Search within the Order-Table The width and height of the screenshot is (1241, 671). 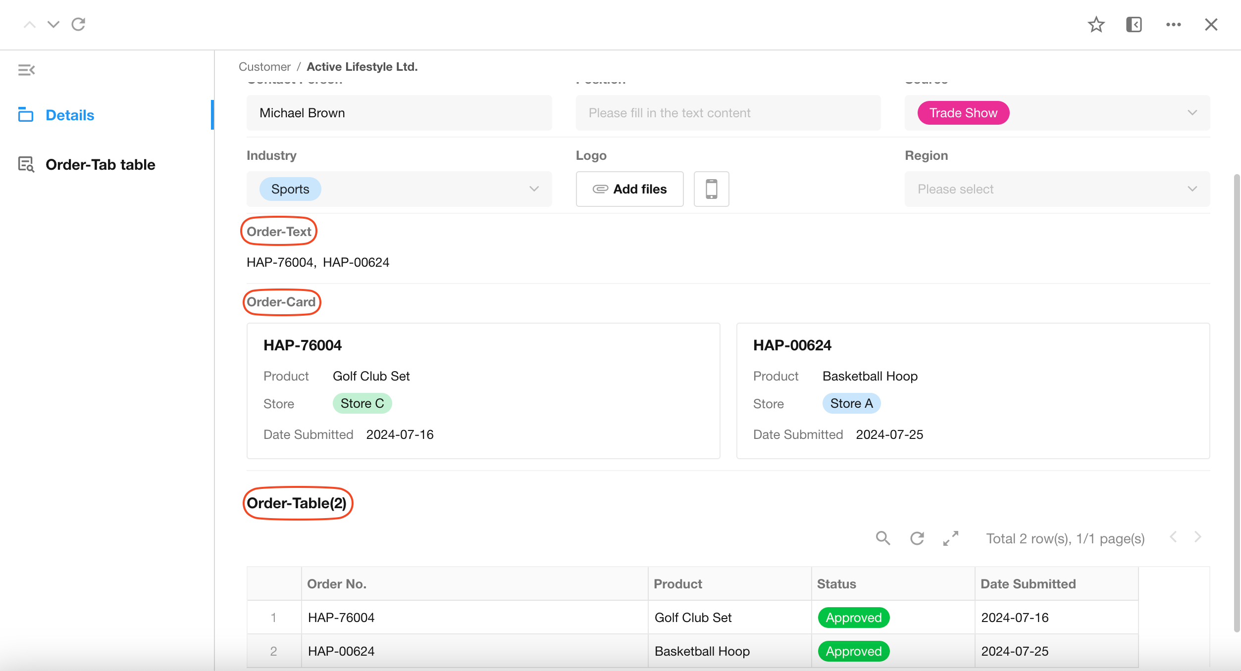coord(882,538)
